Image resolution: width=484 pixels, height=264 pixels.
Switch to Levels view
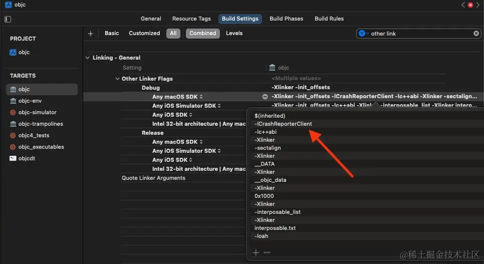coord(234,33)
